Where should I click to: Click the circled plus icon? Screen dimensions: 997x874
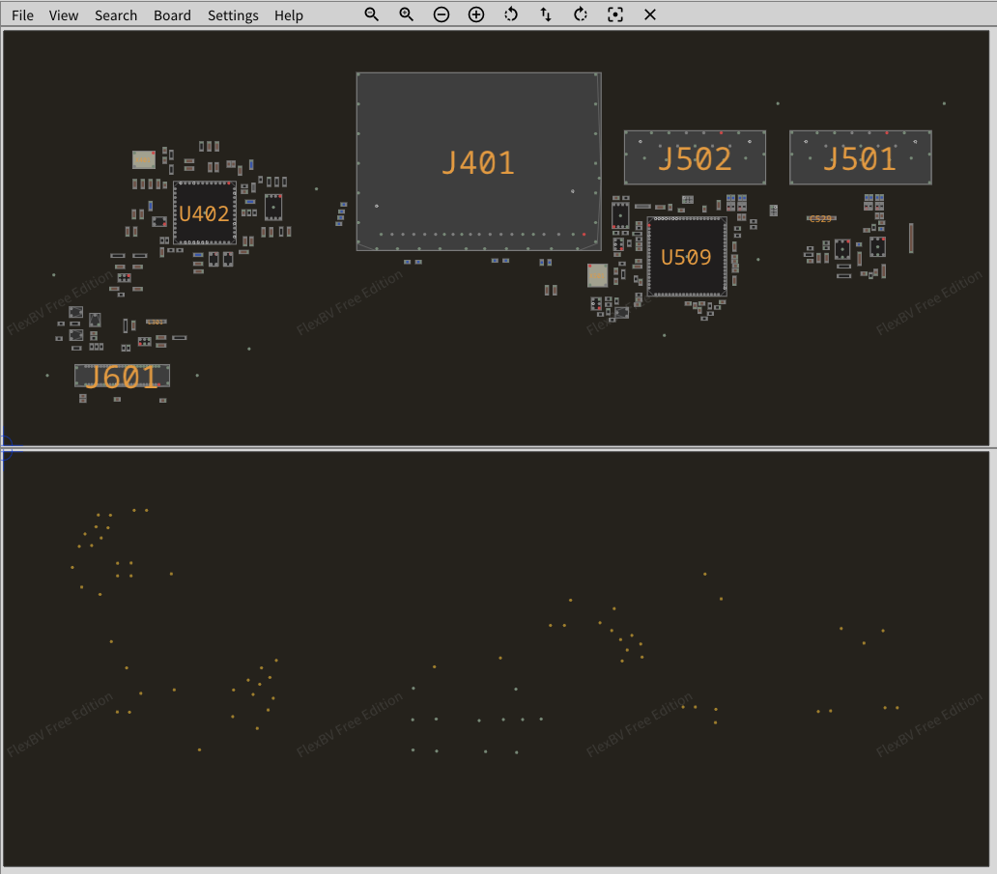(x=476, y=14)
